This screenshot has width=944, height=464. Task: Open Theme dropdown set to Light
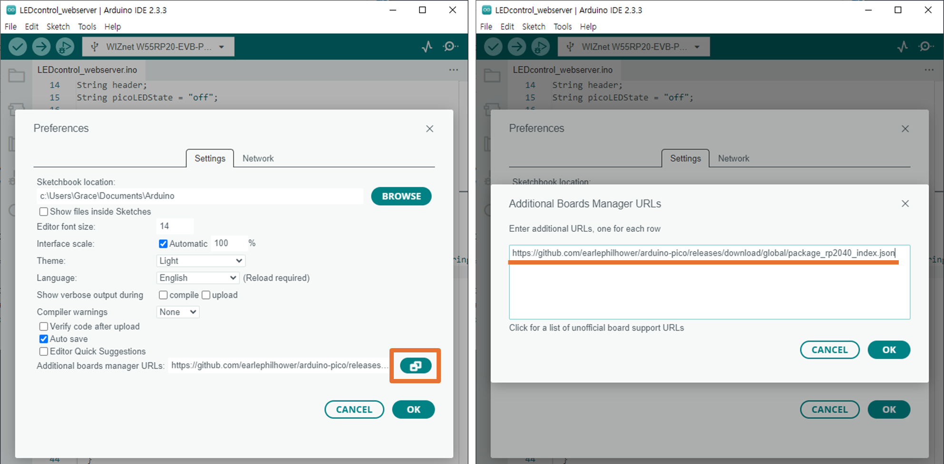pyautogui.click(x=201, y=261)
